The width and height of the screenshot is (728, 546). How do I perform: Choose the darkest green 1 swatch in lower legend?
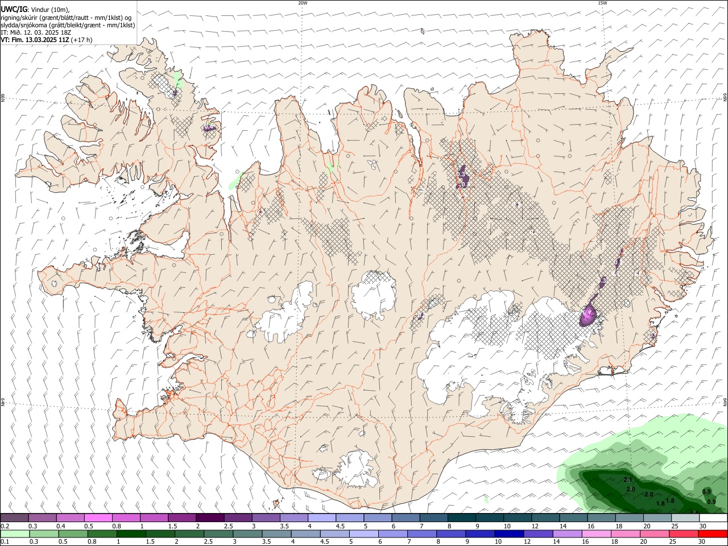click(x=131, y=534)
